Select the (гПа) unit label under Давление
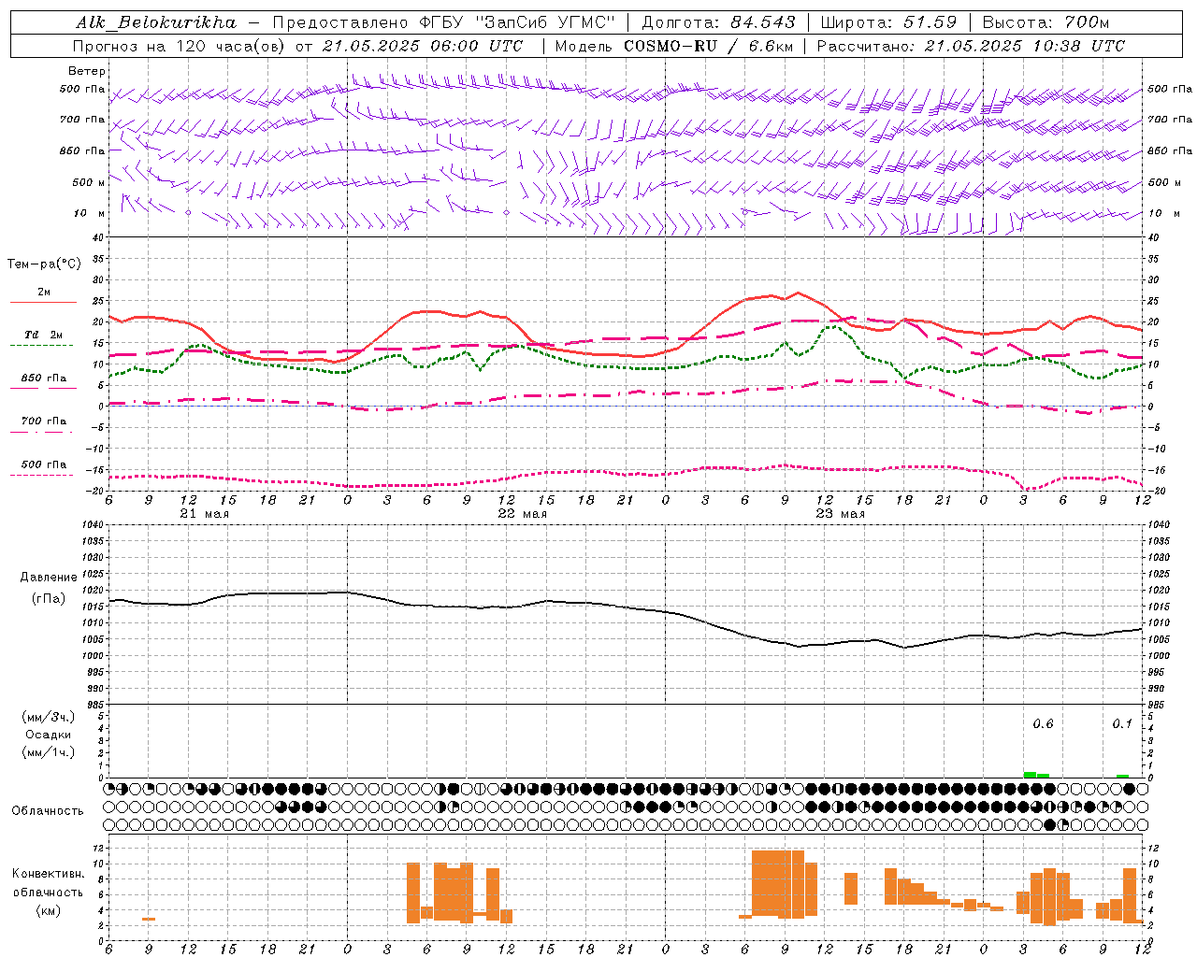 [49, 598]
